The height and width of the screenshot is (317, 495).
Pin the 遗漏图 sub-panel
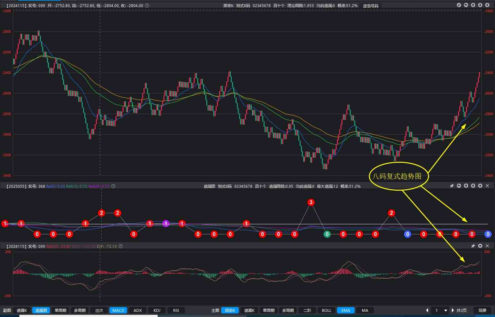452,186
